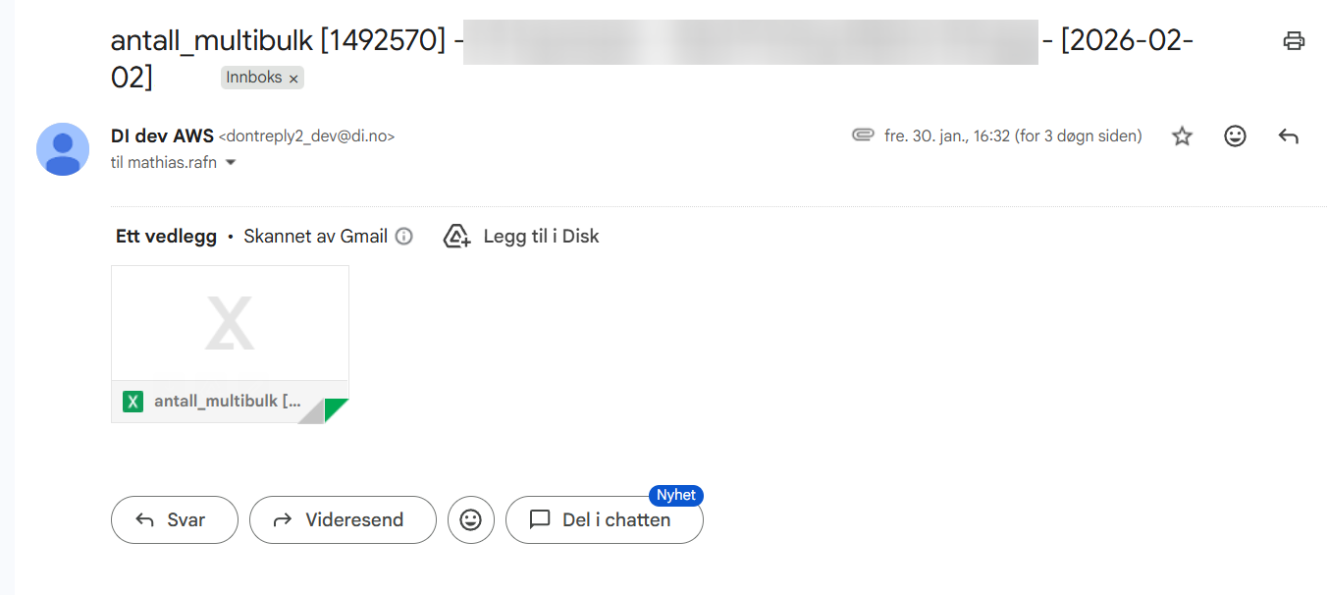1328x595 pixels.
Task: Click the Del i chatten button
Action: [604, 519]
